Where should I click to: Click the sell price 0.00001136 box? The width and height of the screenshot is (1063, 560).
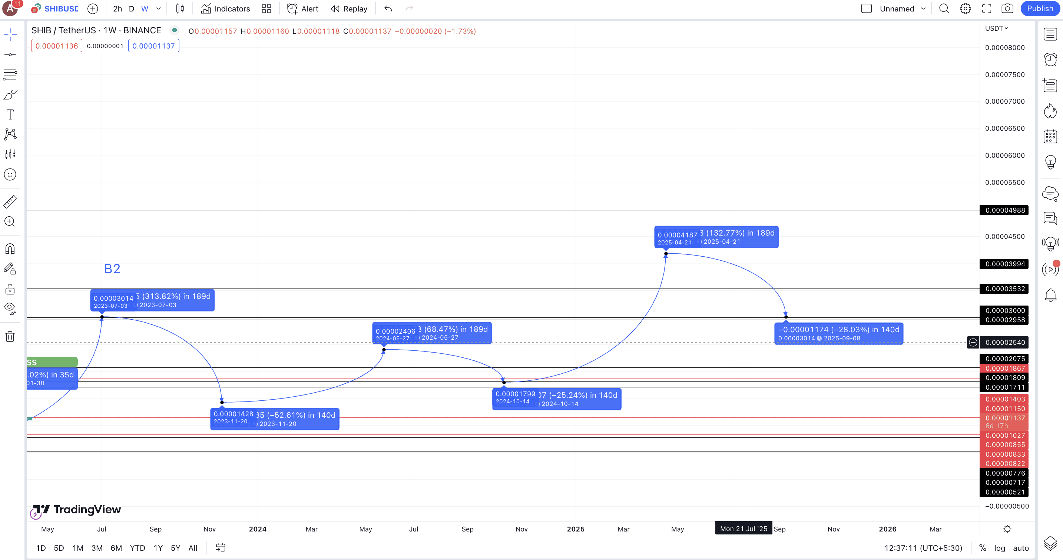coord(57,46)
